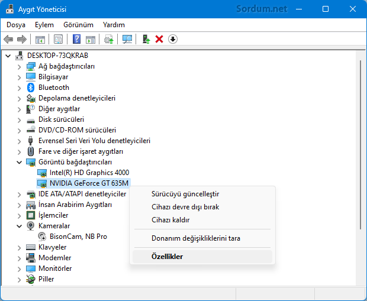Viewport: 367px width, 301px height.
Task: Click the Diğer aygıtlar unknown device icon
Action: [31, 109]
